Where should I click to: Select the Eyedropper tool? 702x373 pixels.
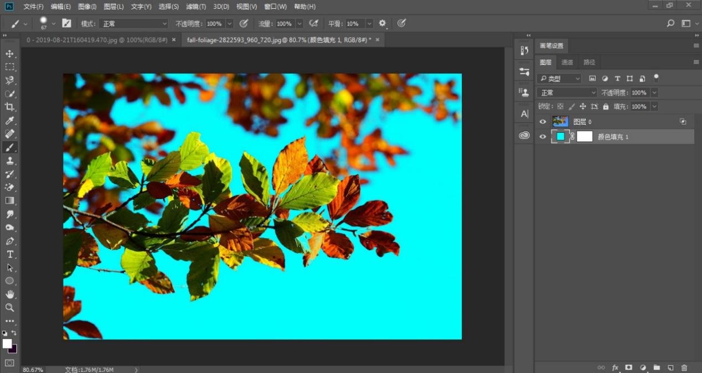click(10, 121)
